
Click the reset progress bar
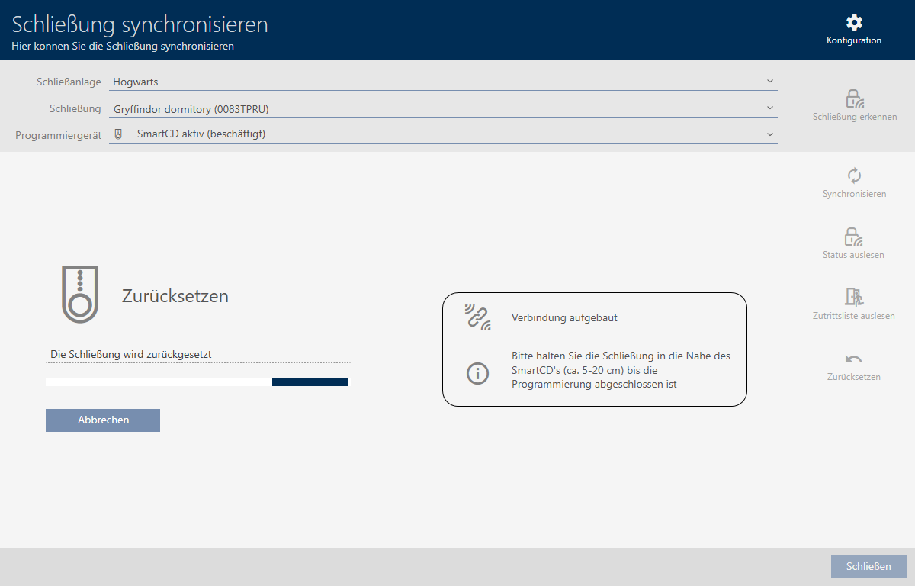coord(197,382)
